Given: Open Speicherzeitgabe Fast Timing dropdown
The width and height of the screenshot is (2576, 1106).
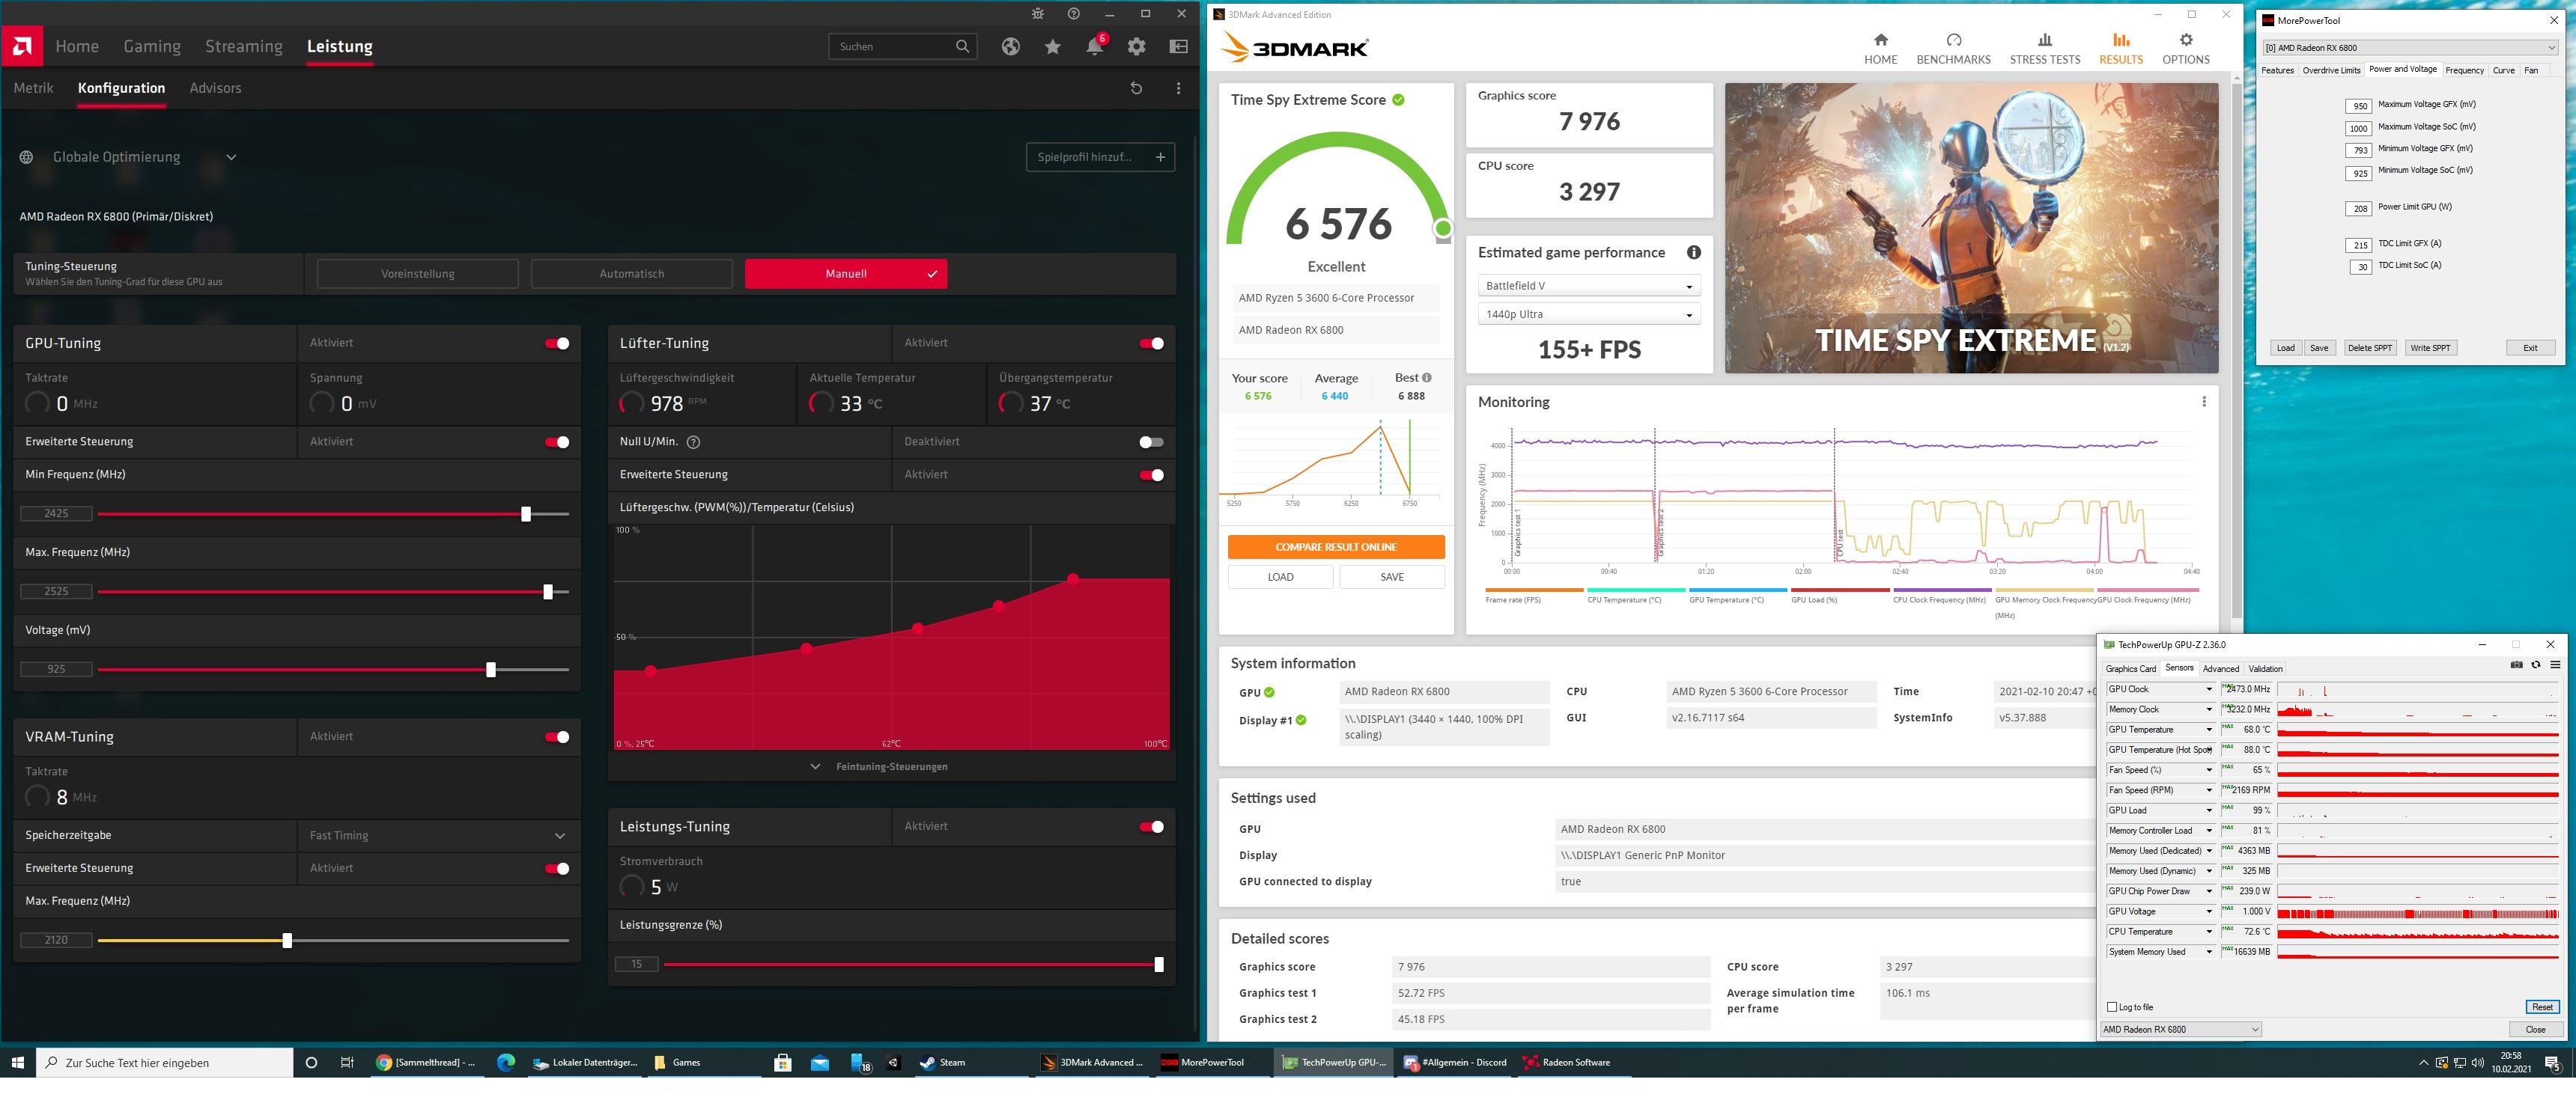Looking at the screenshot, I should point(438,835).
